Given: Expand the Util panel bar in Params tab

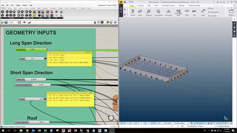Looking at the screenshot, I should point(56,18).
